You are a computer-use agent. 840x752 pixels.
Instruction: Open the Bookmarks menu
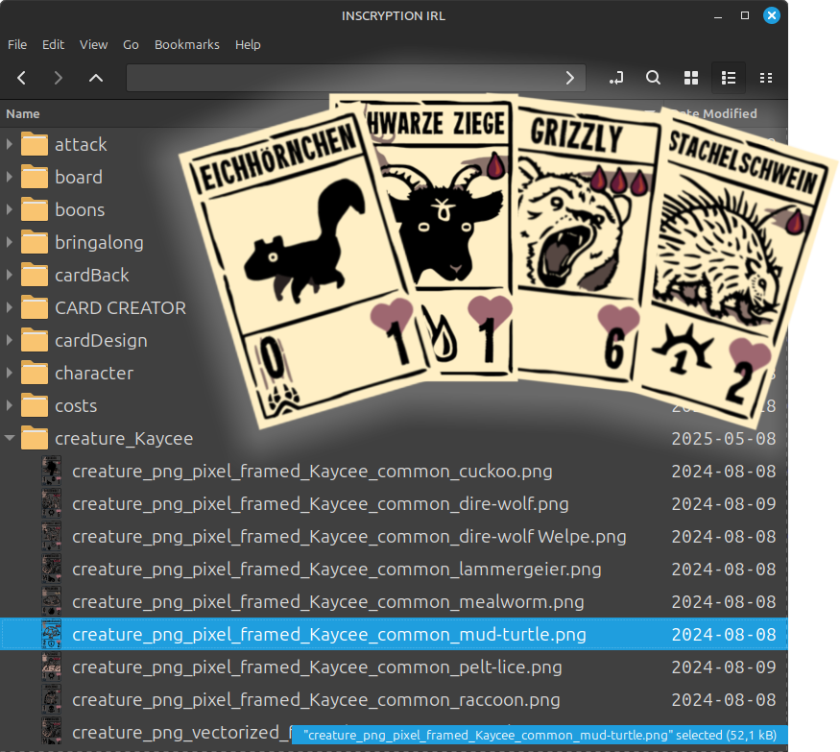(187, 44)
